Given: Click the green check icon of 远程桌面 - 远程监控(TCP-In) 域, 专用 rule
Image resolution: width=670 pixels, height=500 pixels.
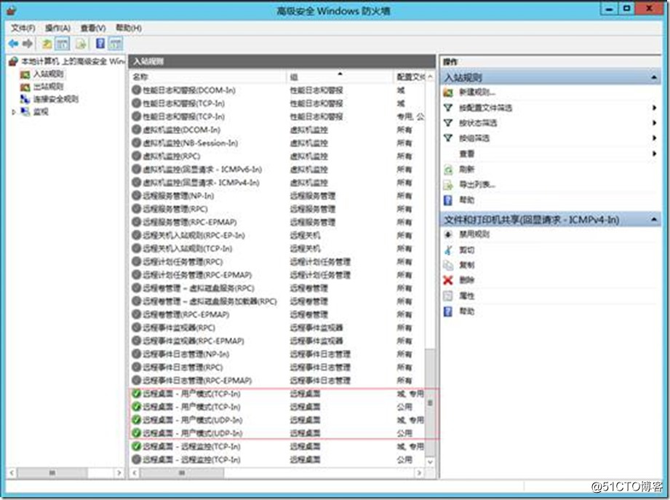Looking at the screenshot, I should click(x=136, y=446).
